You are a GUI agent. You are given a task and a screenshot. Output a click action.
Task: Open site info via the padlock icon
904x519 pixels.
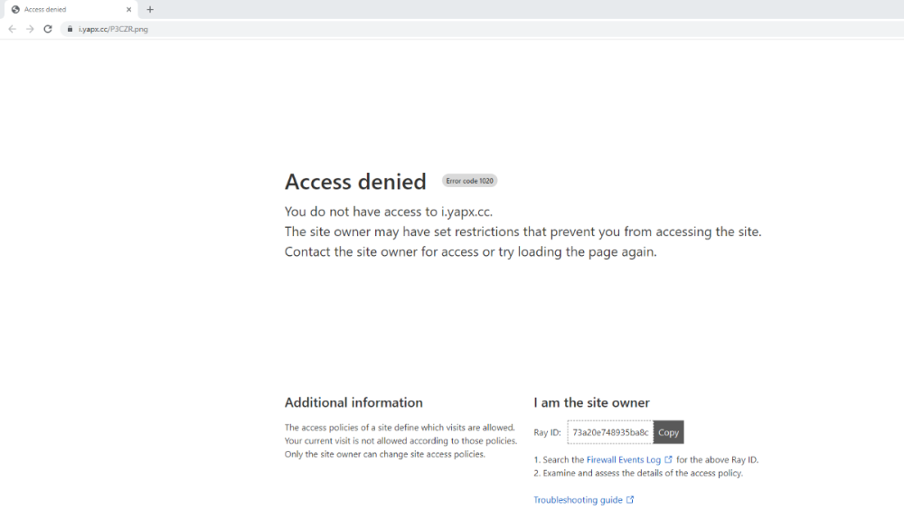coord(70,29)
